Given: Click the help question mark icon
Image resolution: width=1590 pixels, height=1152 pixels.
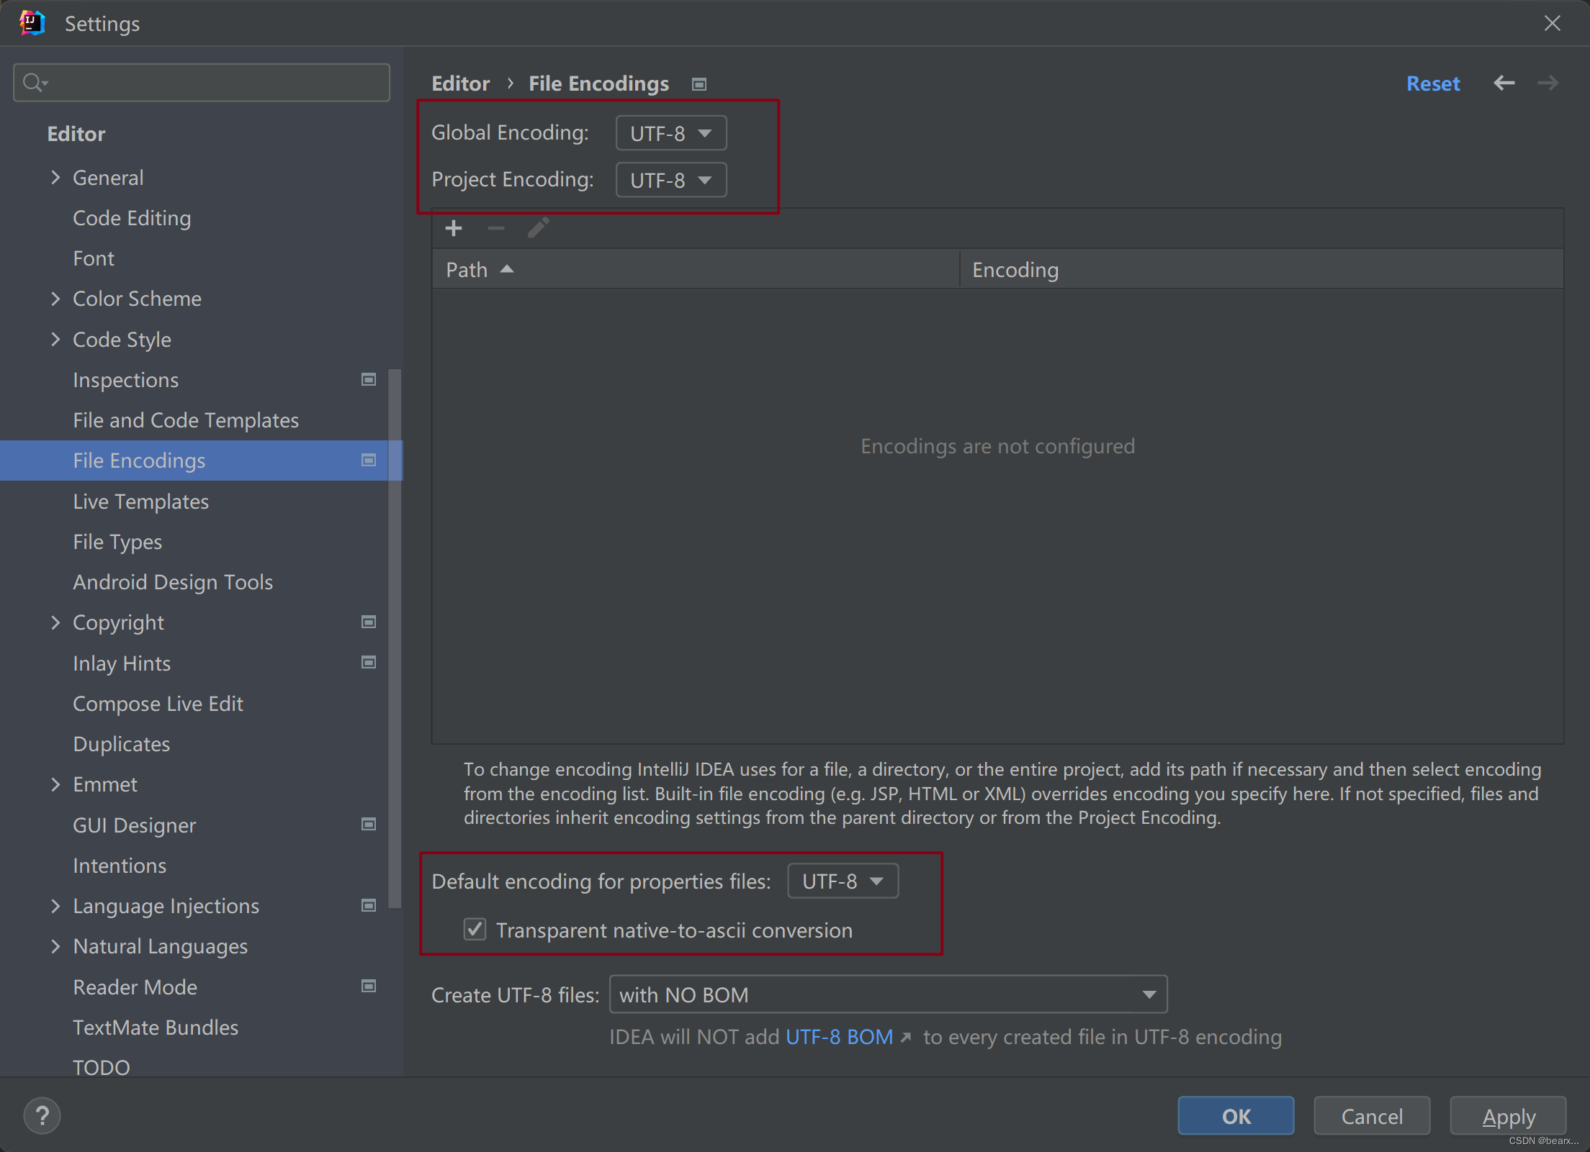Looking at the screenshot, I should tap(42, 1115).
